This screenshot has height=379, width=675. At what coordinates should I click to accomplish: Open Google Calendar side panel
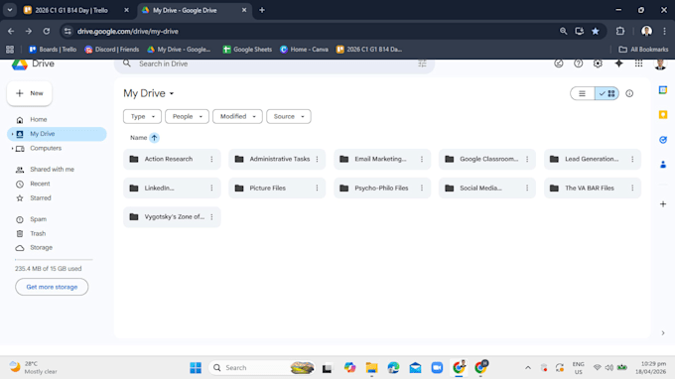pyautogui.click(x=663, y=90)
